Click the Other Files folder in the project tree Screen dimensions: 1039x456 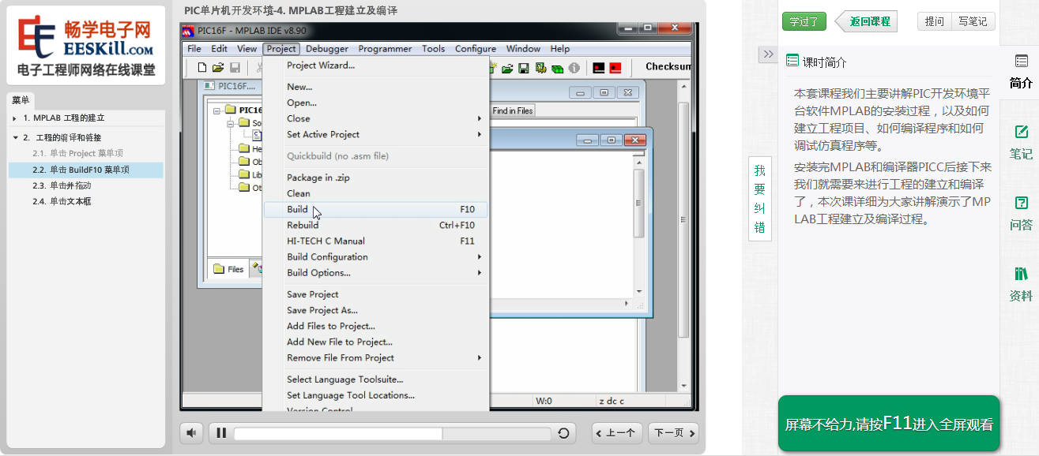245,188
